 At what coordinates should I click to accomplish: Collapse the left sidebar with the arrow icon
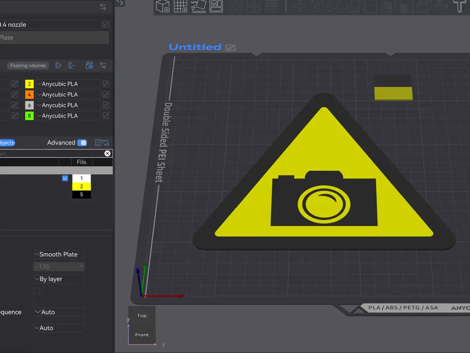(120, 3)
